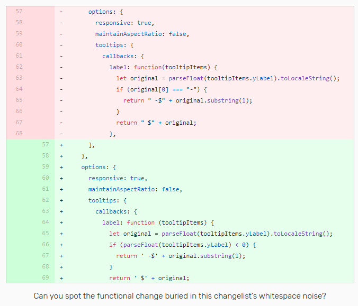Click removed line number 57 in gutter

pos(19,12)
